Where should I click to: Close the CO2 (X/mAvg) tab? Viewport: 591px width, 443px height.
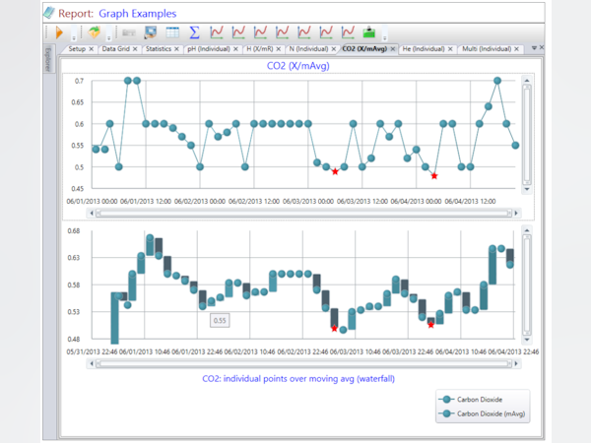coord(393,49)
